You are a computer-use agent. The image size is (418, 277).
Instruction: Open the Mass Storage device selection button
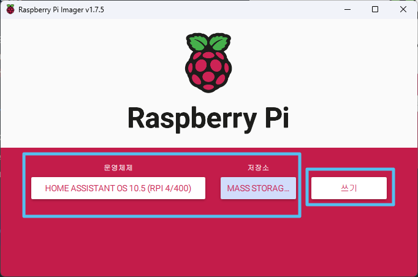point(258,188)
